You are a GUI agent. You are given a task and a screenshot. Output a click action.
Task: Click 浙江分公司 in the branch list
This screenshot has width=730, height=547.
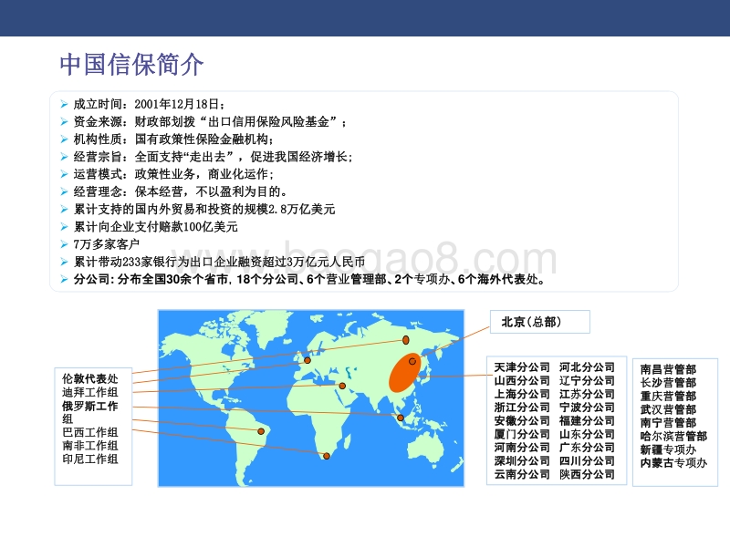(522, 408)
